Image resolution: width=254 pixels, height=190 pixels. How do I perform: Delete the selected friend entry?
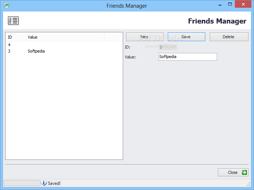pos(229,37)
